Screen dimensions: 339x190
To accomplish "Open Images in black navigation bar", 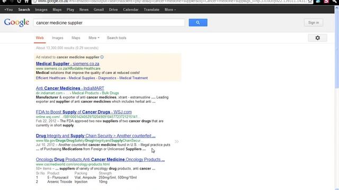I will pyautogui.click(x=41, y=9).
